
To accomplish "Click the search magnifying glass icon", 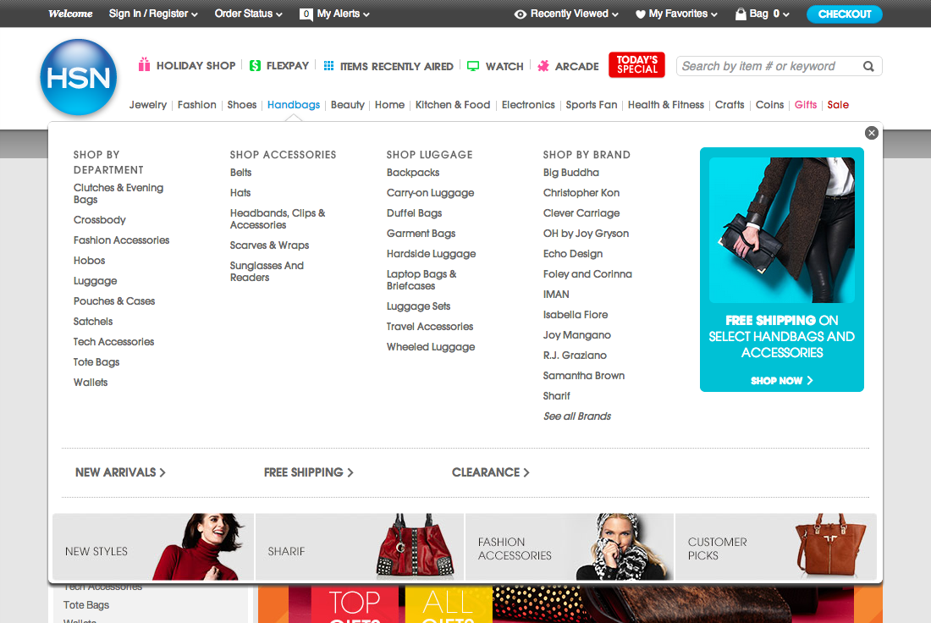I will click(x=868, y=65).
